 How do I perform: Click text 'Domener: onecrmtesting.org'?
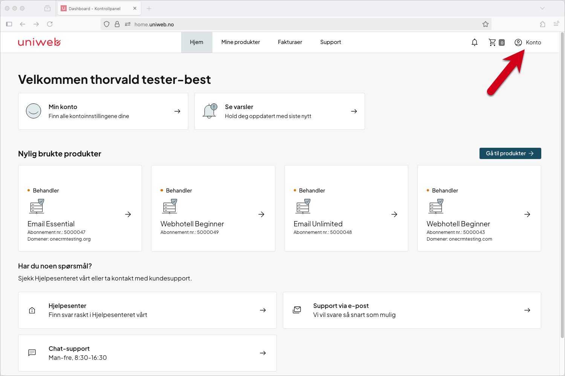(x=59, y=239)
